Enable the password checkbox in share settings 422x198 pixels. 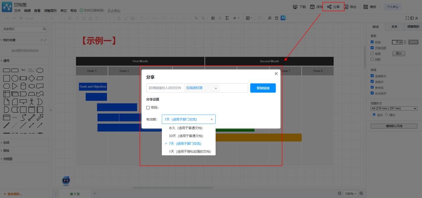pos(148,108)
